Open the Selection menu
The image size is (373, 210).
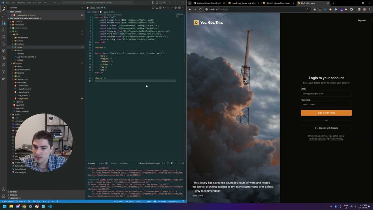21,3
